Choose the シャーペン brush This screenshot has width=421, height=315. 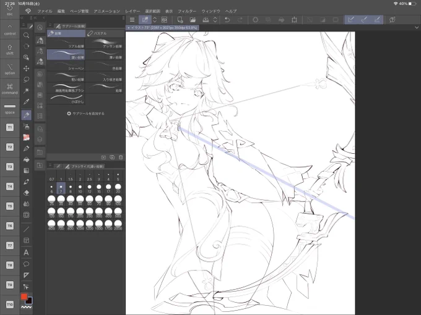pyautogui.click(x=66, y=65)
